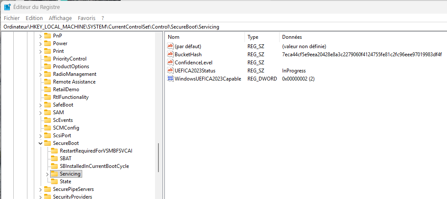Select the Print folder icon
This screenshot has height=199, width=447.
(48, 51)
